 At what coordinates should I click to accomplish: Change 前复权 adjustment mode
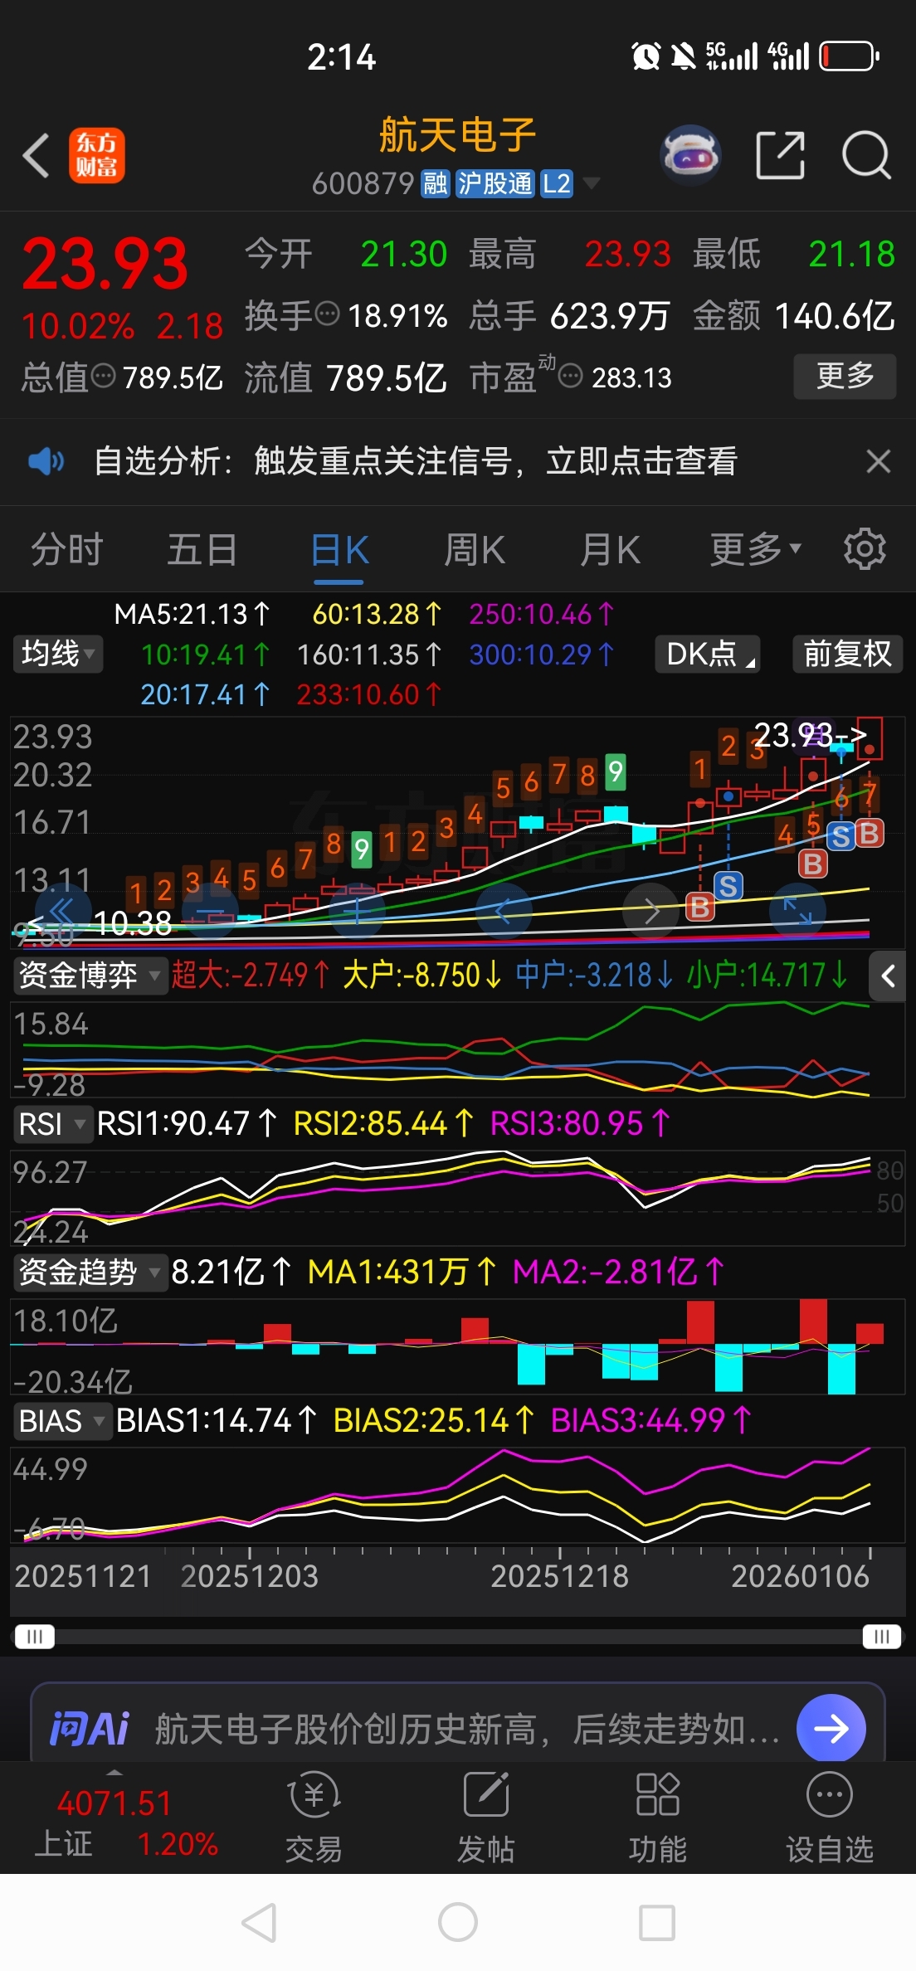point(847,654)
